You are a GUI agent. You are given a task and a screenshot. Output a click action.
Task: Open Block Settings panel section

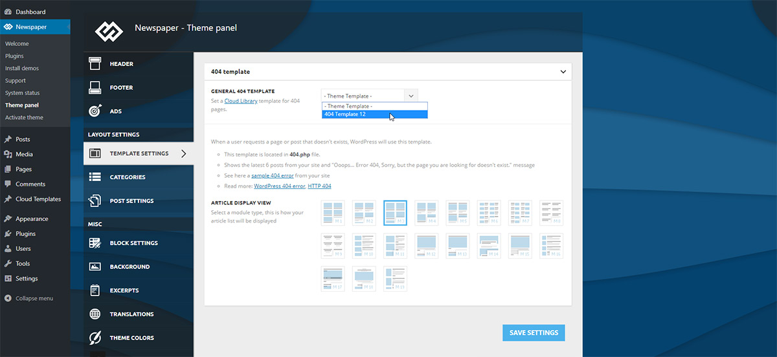pyautogui.click(x=139, y=243)
